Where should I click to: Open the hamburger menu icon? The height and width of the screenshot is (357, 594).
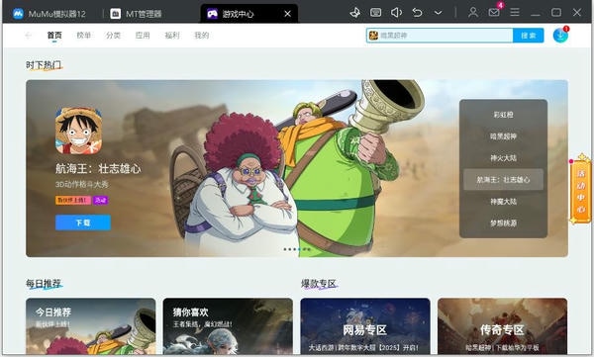point(515,13)
